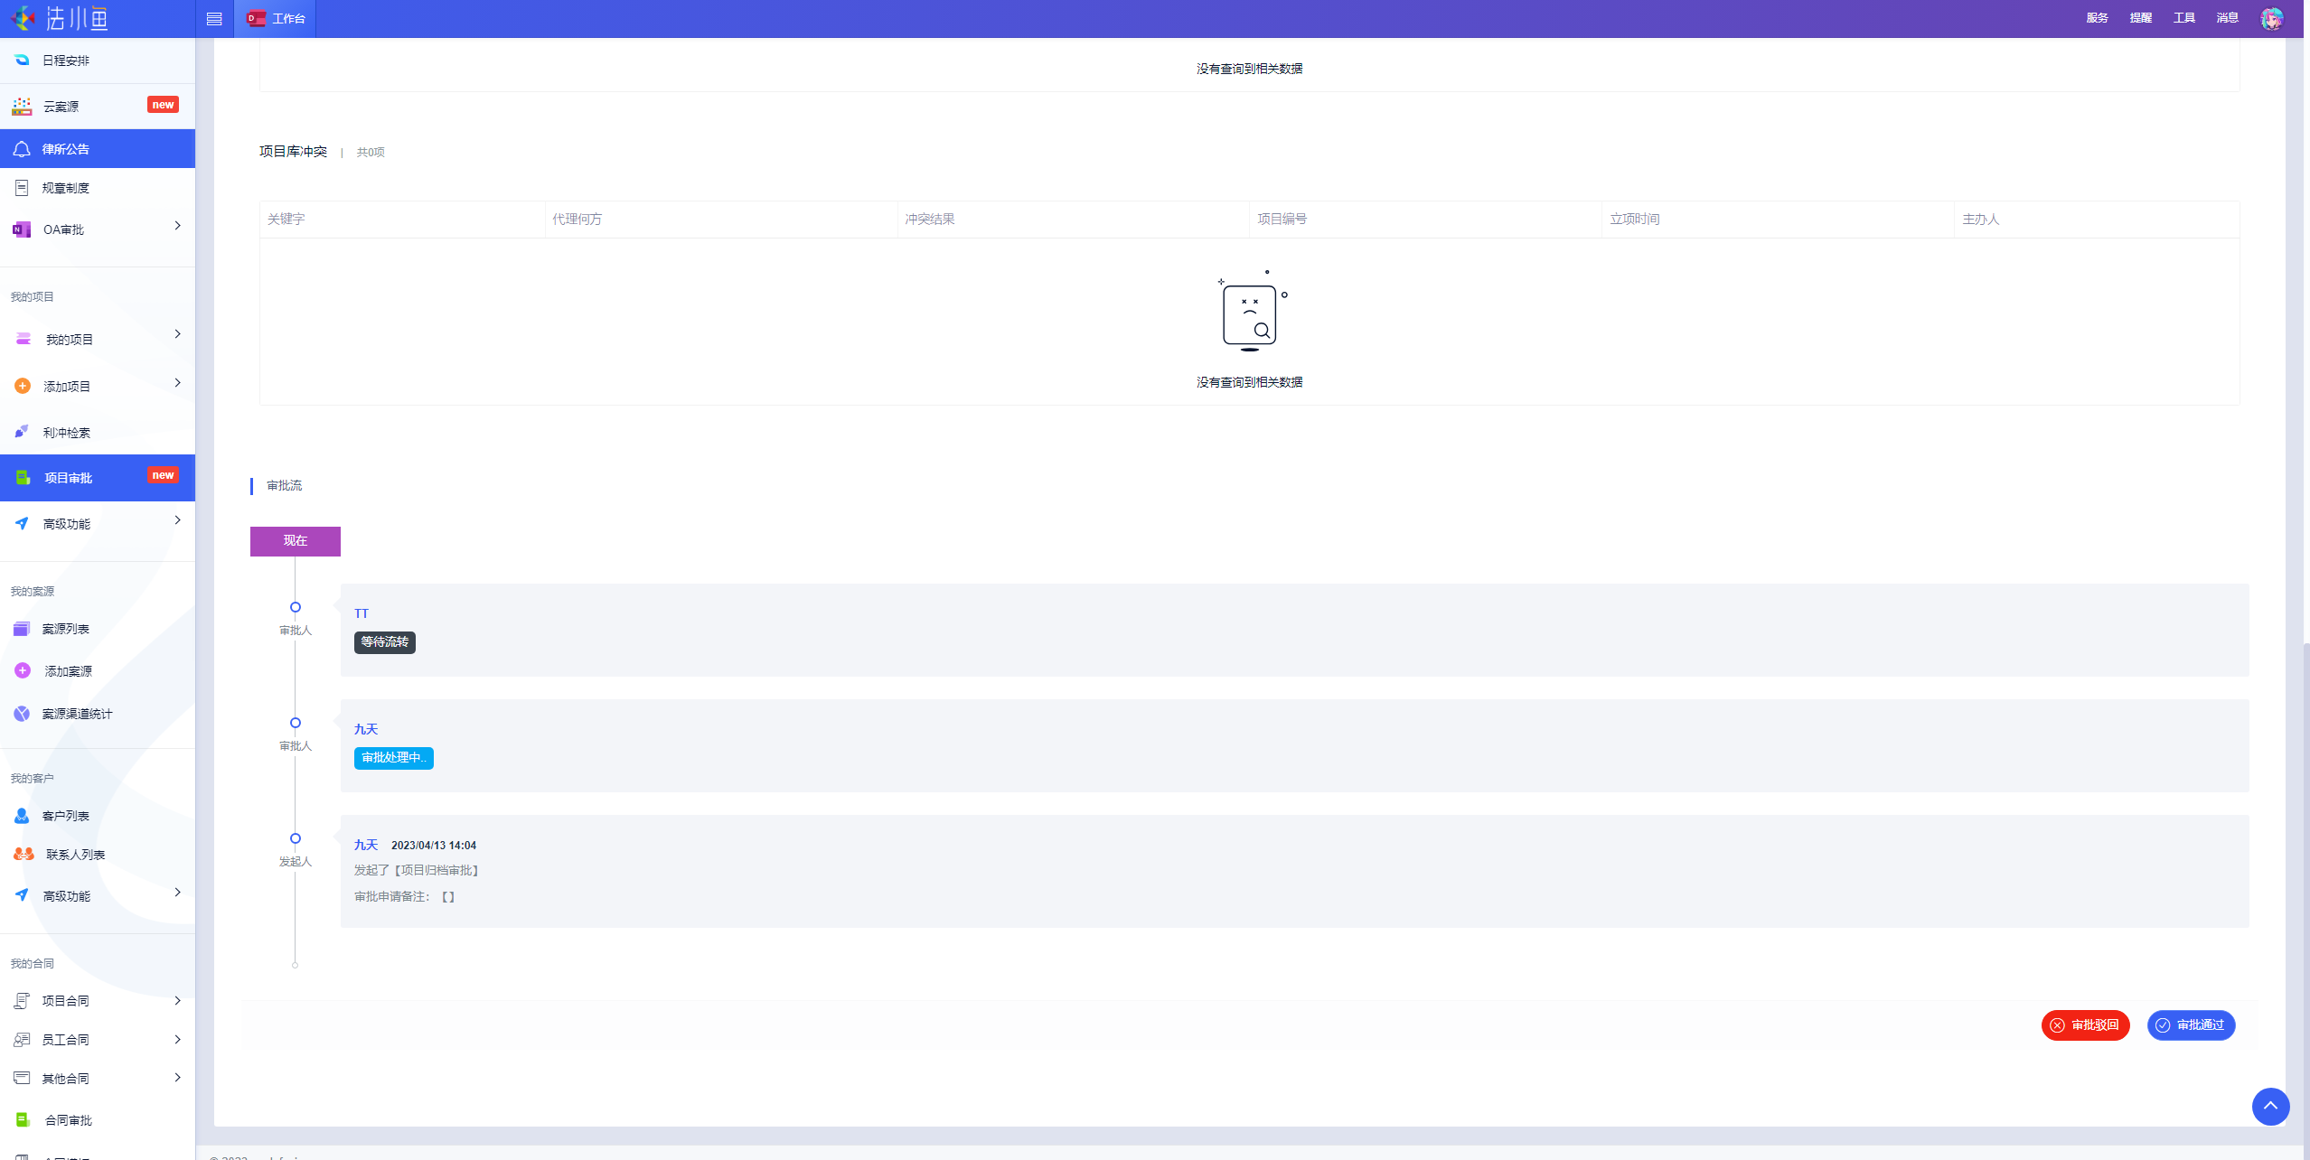Switch to the 工作台 tab

pyautogui.click(x=276, y=19)
